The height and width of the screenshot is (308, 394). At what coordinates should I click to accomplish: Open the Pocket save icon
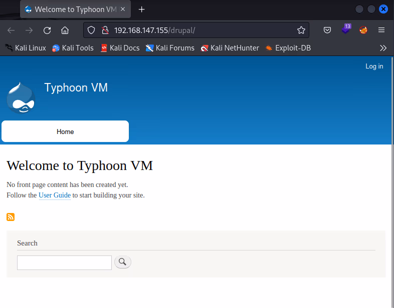point(327,30)
